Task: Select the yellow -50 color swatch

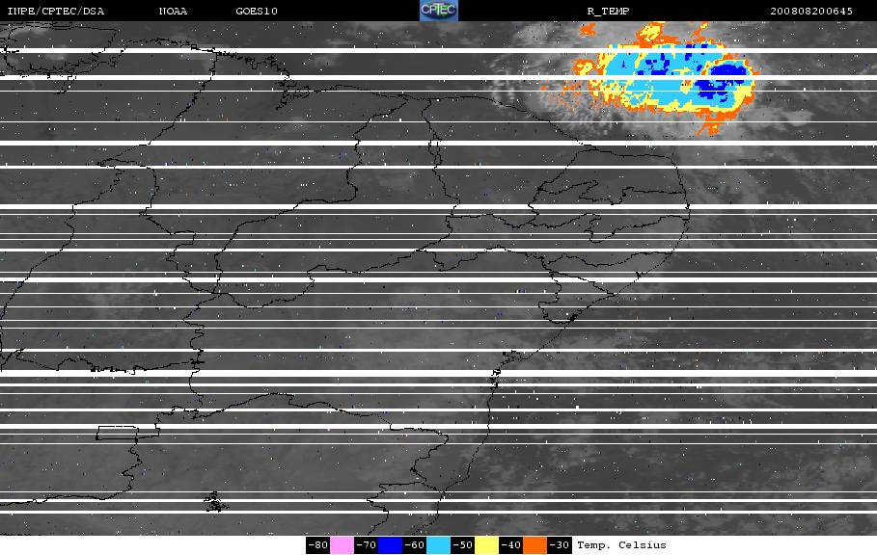Action: tap(486, 545)
